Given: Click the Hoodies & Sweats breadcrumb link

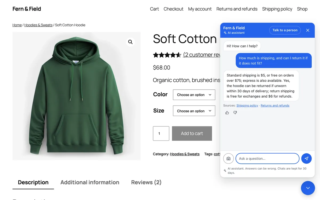Looking at the screenshot, I should click(x=38, y=25).
